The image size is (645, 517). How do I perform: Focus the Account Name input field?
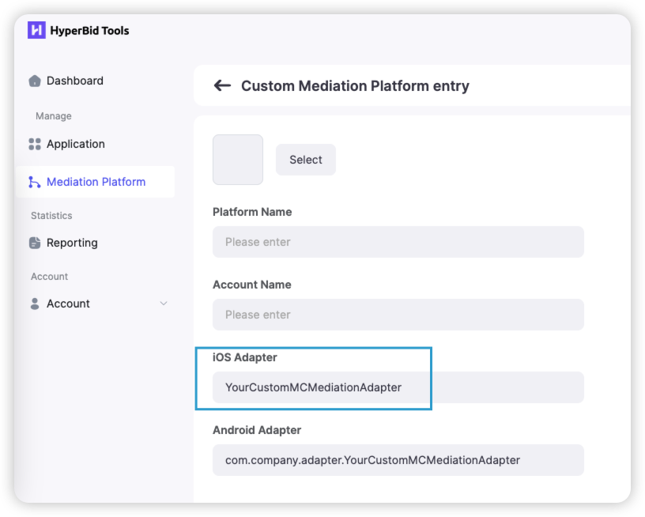[398, 315]
